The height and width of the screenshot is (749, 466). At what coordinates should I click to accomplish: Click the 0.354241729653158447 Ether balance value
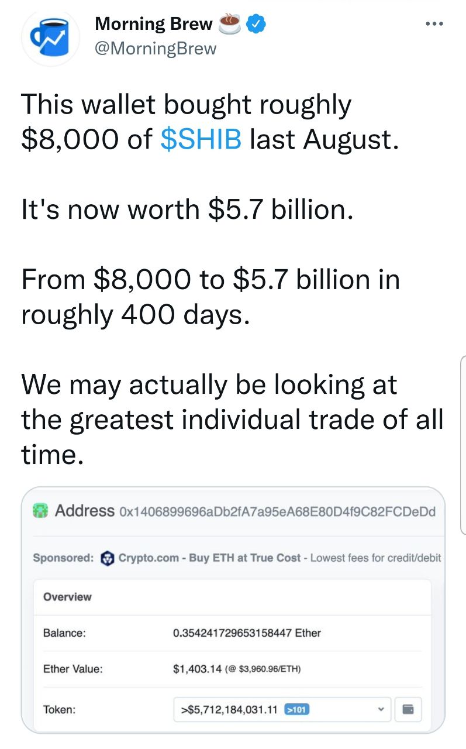point(247,633)
